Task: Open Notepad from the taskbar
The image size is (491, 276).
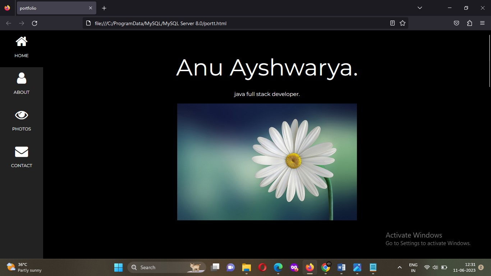Action: [x=373, y=267]
